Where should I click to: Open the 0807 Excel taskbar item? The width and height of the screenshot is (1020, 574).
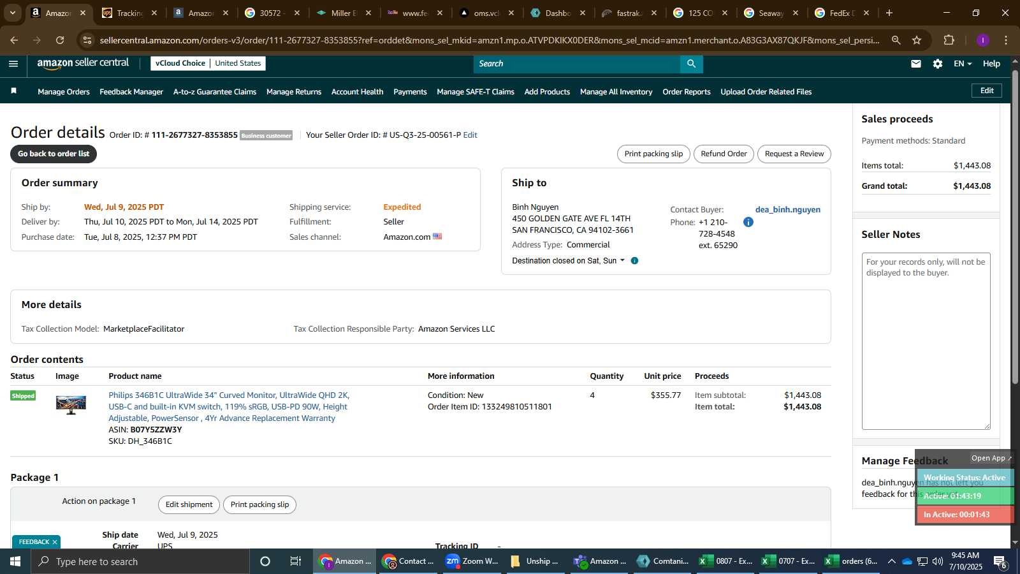[x=727, y=561]
